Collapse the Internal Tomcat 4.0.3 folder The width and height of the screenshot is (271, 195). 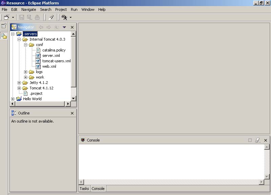tap(19, 39)
